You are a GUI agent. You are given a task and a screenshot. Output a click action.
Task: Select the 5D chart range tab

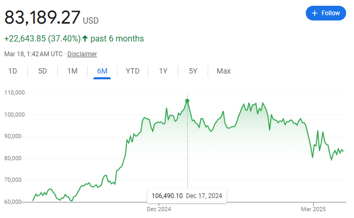[43, 71]
